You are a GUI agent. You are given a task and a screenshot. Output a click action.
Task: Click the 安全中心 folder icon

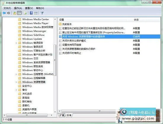click(20, 86)
